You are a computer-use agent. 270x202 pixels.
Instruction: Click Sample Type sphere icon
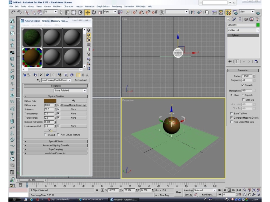click(x=89, y=30)
